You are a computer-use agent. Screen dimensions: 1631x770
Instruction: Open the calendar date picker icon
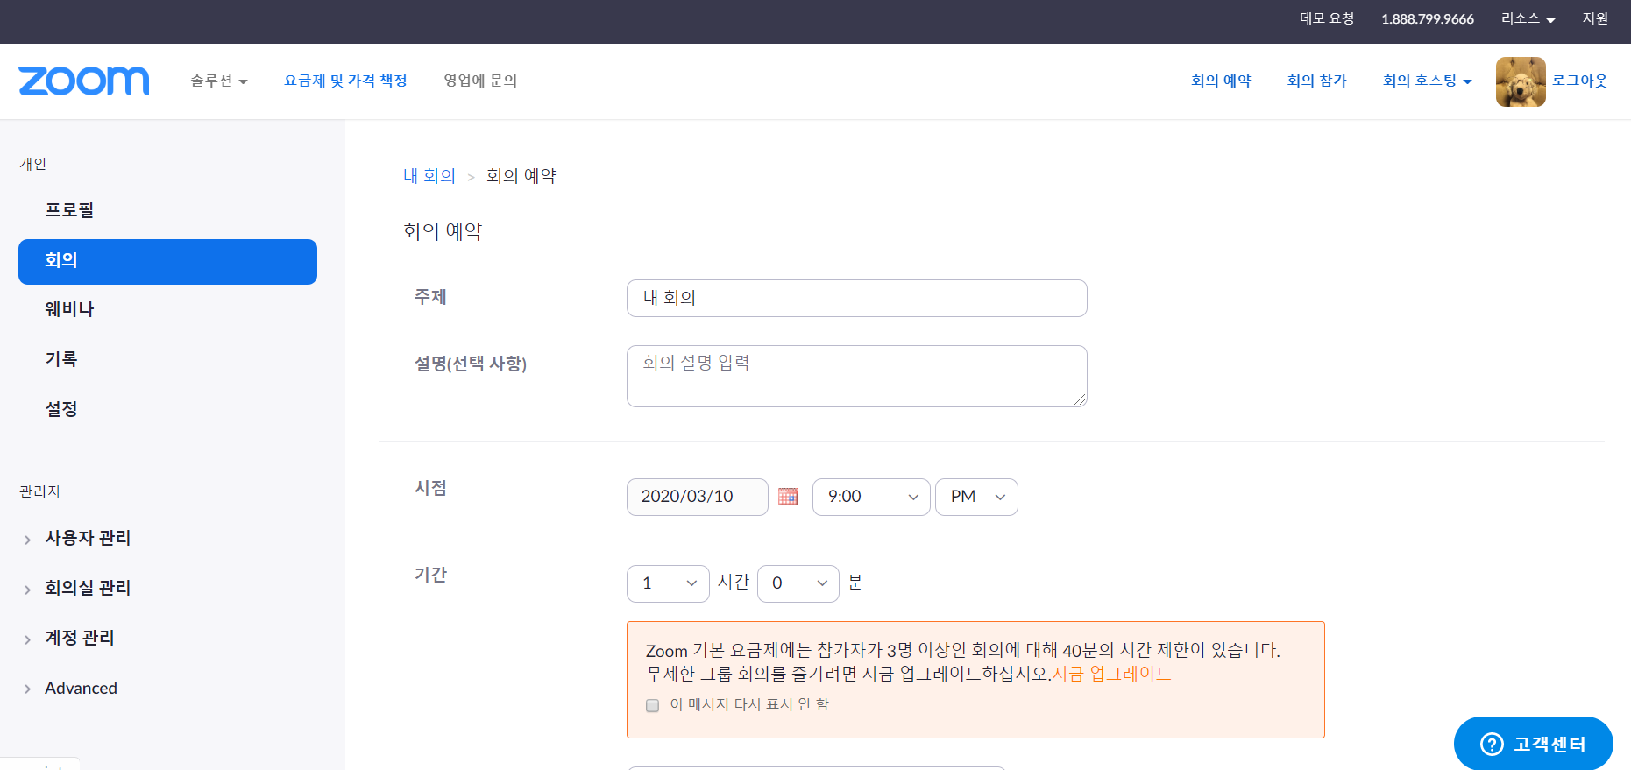pyautogui.click(x=788, y=497)
